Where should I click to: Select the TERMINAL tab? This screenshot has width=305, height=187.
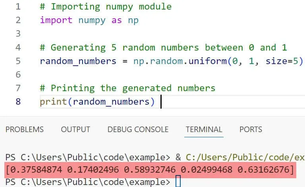(x=204, y=129)
